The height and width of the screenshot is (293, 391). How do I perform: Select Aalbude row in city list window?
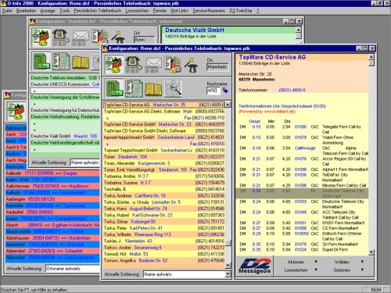52,173
